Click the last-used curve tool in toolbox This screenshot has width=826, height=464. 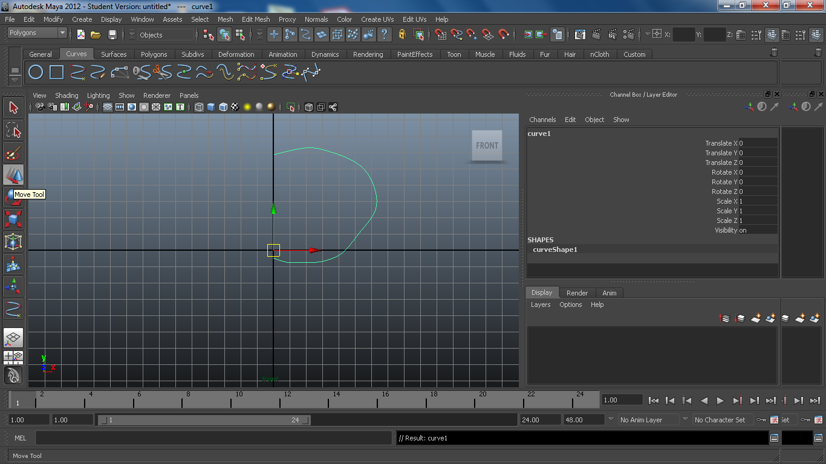[13, 309]
